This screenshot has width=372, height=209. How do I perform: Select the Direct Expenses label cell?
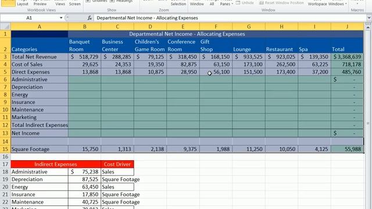click(40, 72)
